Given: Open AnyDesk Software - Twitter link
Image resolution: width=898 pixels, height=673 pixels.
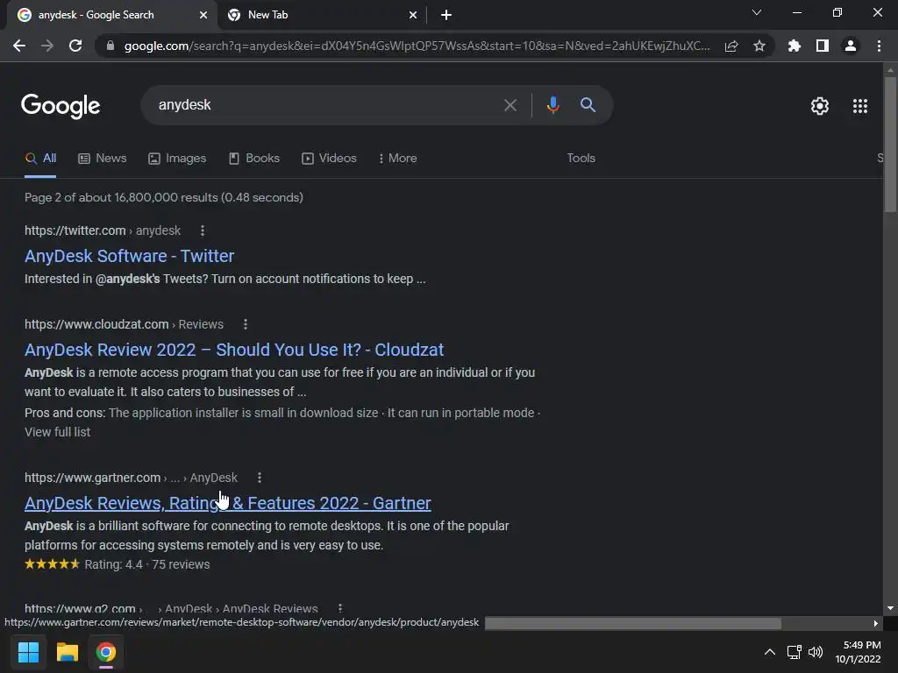Looking at the screenshot, I should click(130, 256).
